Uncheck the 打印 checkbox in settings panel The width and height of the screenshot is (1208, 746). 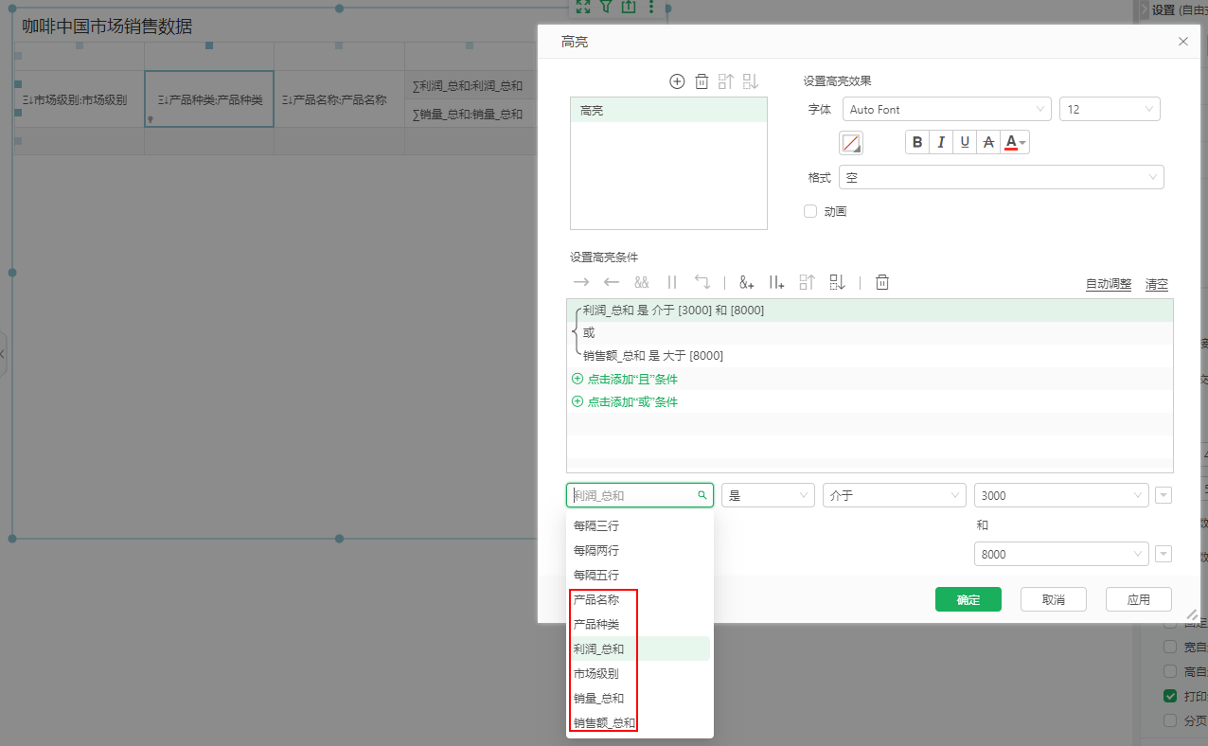pyautogui.click(x=1170, y=696)
